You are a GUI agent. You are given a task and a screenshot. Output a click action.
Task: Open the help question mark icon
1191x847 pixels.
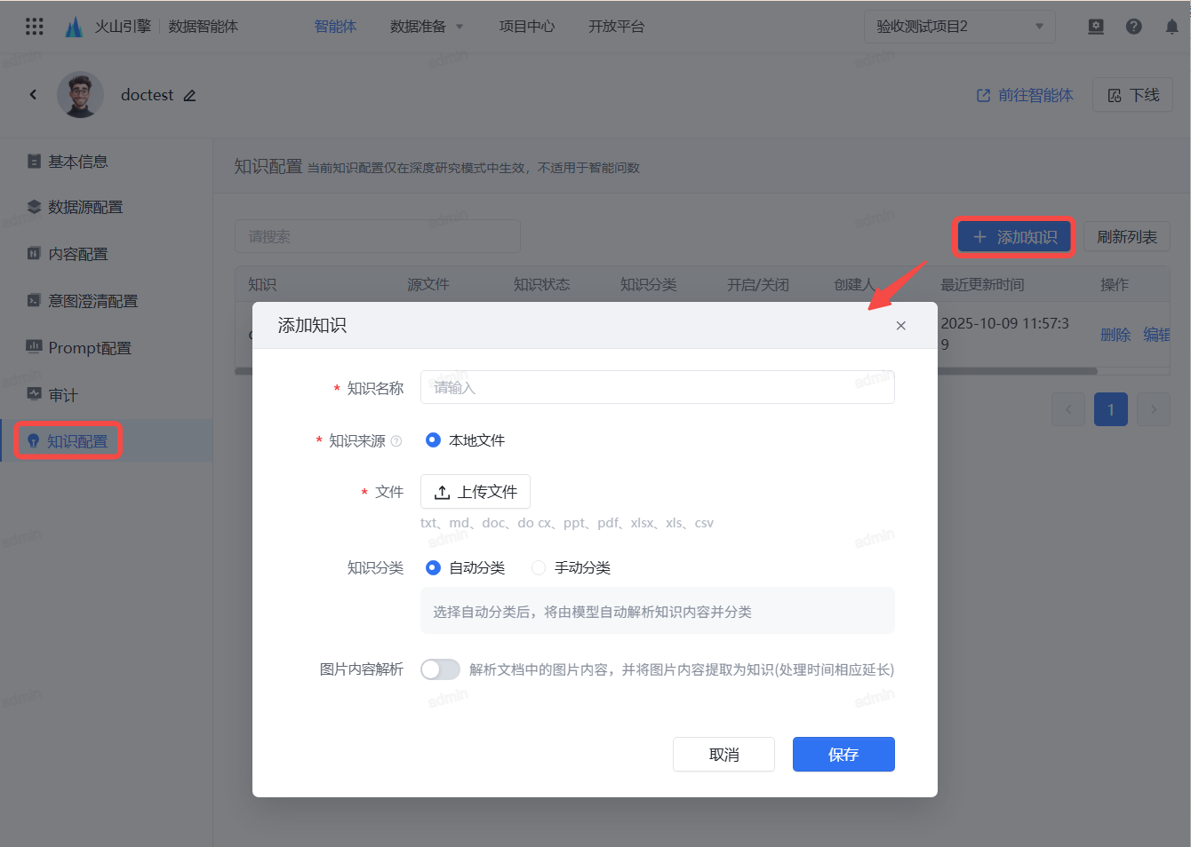point(1134,27)
